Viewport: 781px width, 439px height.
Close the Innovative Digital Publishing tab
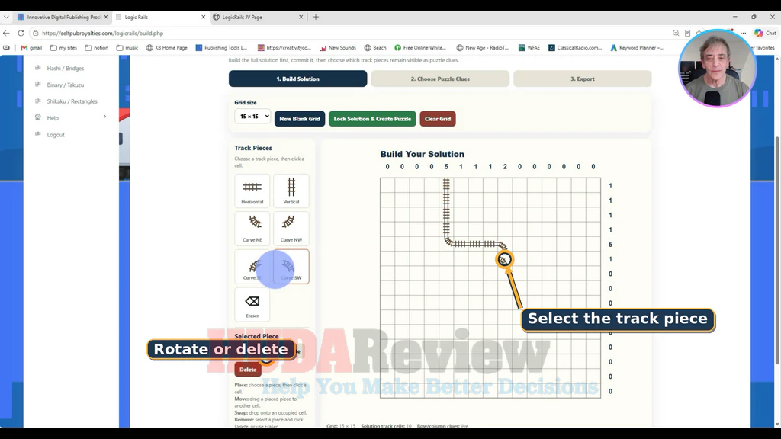105,17
